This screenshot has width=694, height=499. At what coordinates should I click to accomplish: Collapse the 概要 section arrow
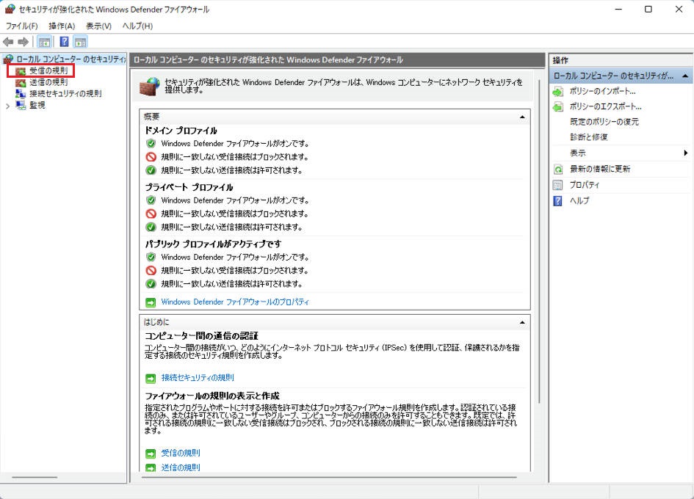pos(522,117)
